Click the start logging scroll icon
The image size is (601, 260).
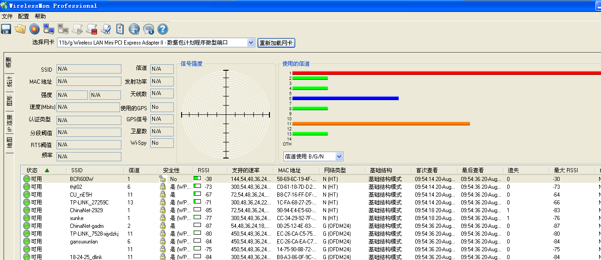[x=77, y=29]
